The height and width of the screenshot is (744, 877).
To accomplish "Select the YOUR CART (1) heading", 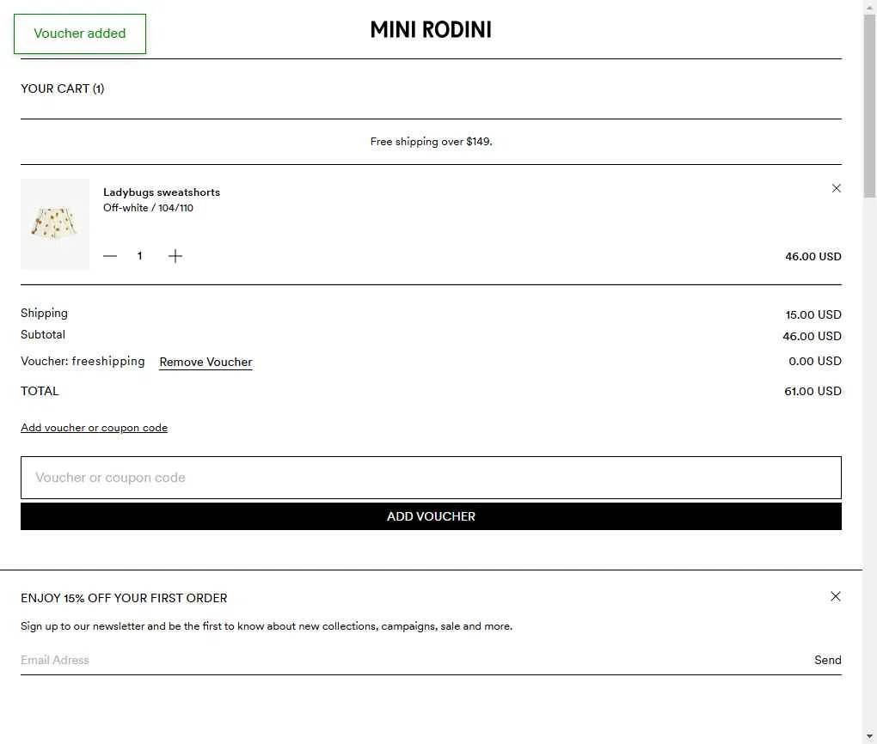I will [63, 88].
